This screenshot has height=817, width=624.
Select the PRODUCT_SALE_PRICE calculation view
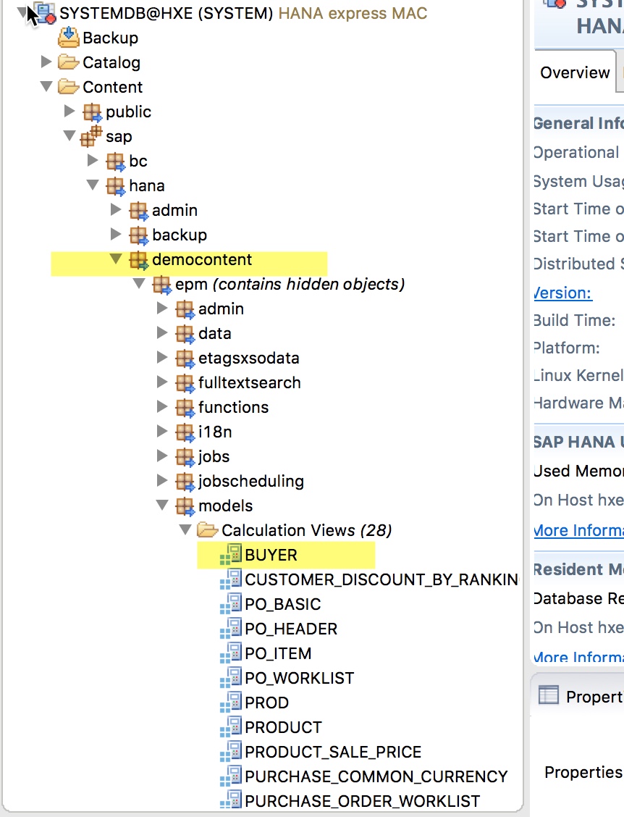[x=333, y=752]
